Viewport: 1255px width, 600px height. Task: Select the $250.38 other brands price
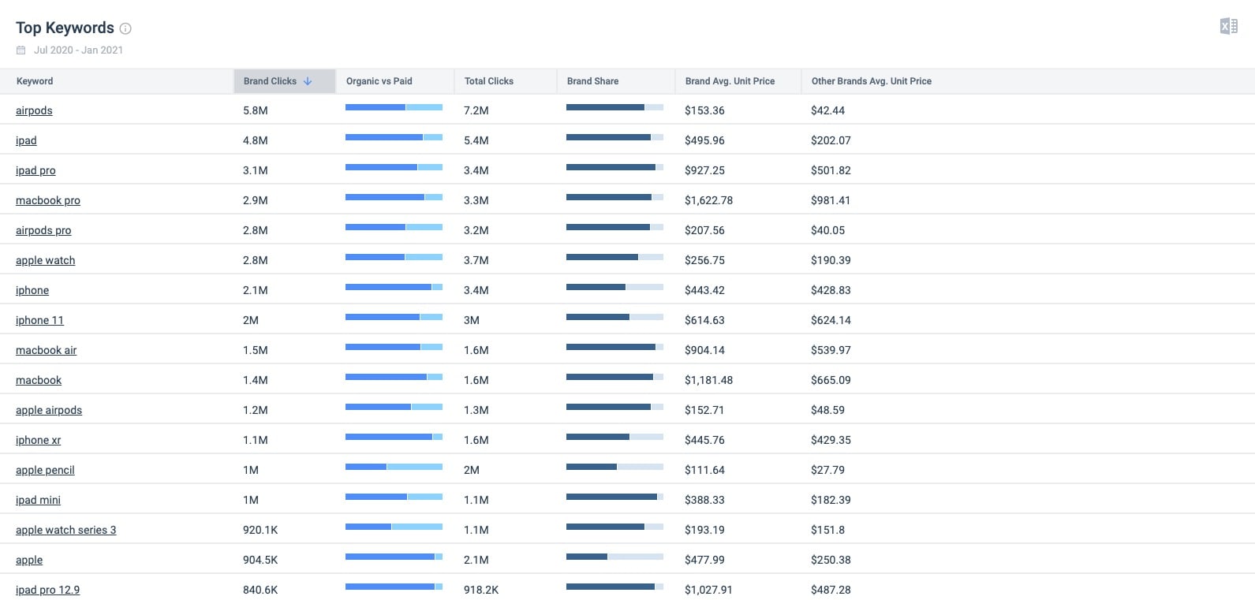(831, 560)
